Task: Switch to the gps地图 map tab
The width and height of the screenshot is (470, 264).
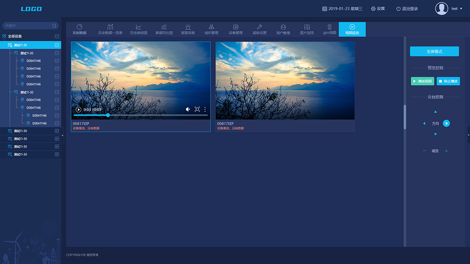Action: (x=329, y=29)
